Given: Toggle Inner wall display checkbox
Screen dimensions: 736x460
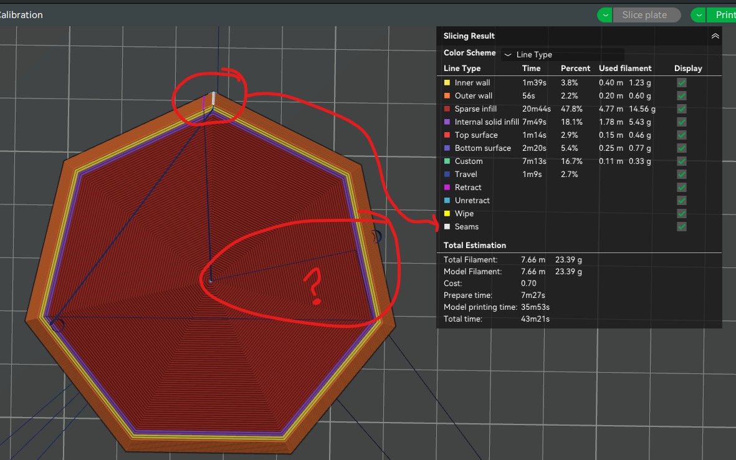Looking at the screenshot, I should click(682, 83).
